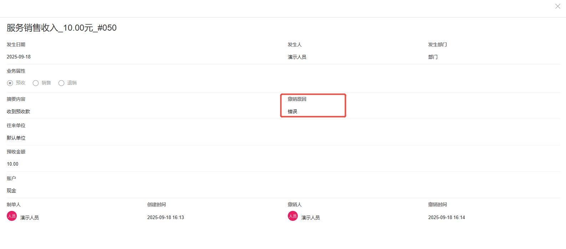Viewport: 566px width, 249px height.
Task: Click the 撤销人 pink avatar icon
Action: [293, 216]
